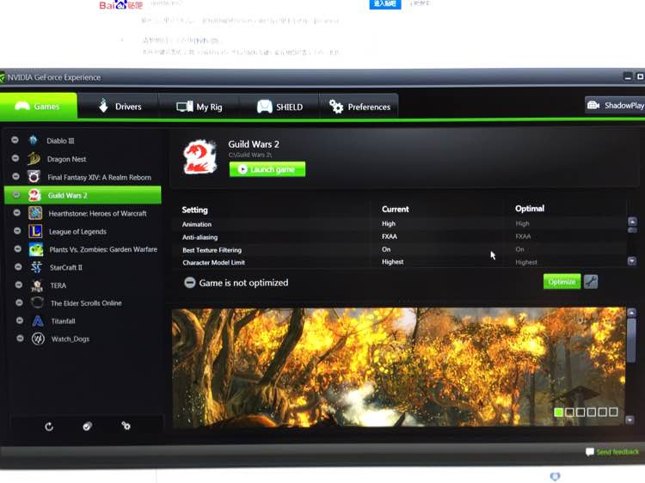Click Best Texture Filtering setting
Screen dimensions: 645x483
[x=399, y=249]
